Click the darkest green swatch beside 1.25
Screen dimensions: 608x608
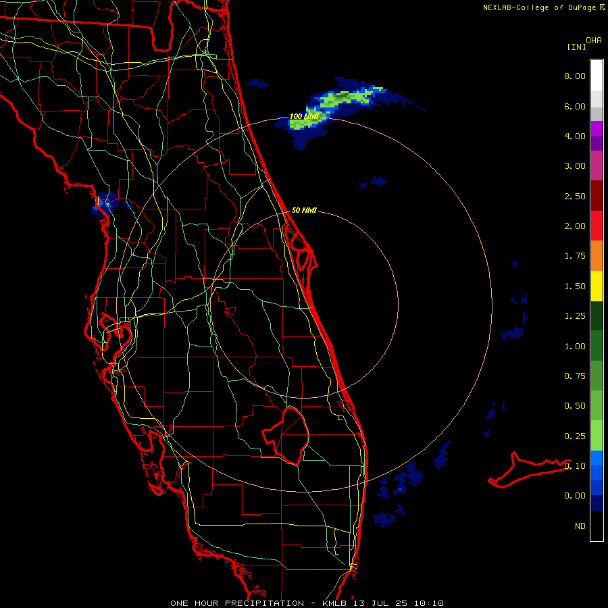597,316
